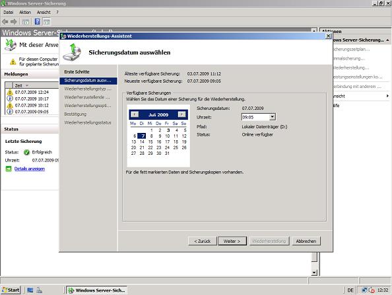Click the Weiter > button

[x=232, y=241]
